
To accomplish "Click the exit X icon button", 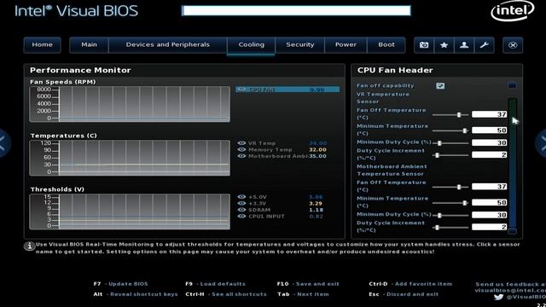I will pyautogui.click(x=513, y=45).
